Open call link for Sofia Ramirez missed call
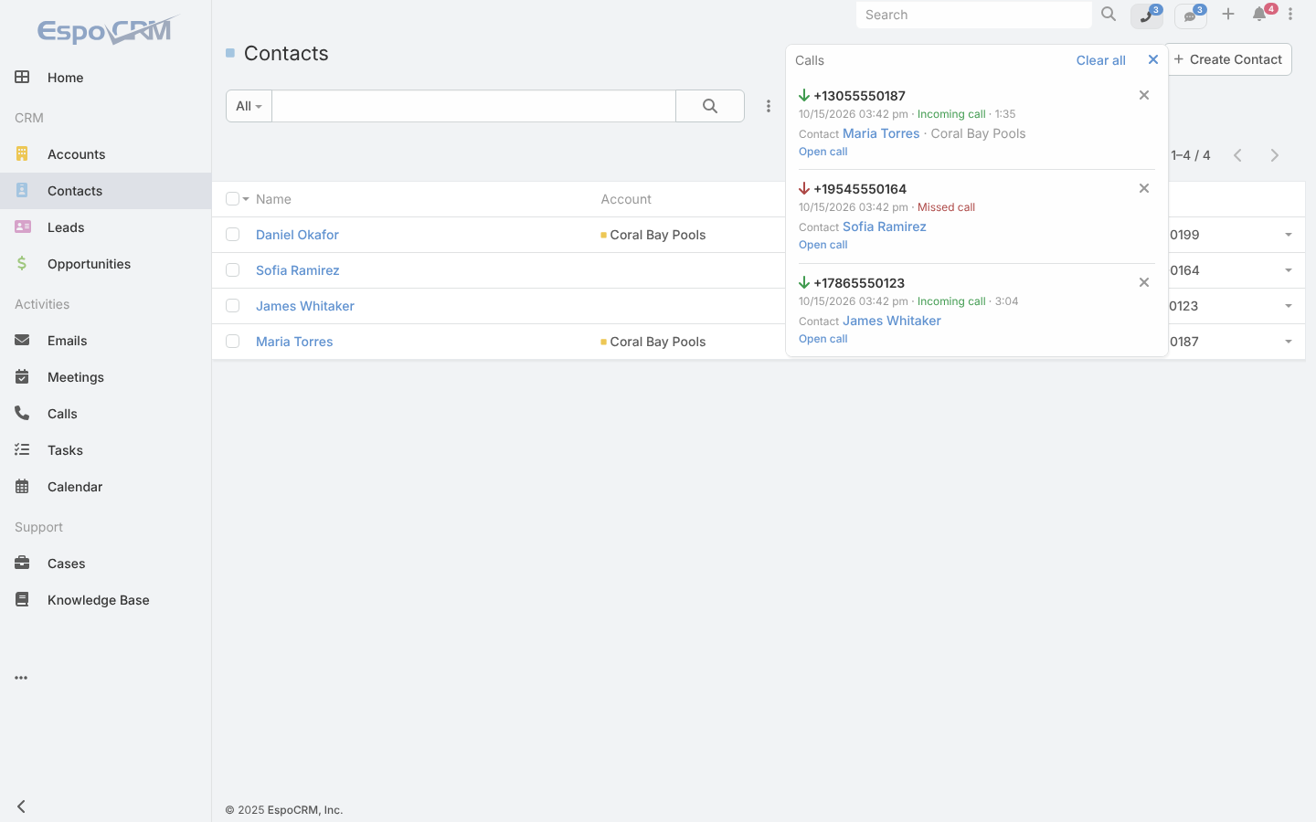 822,245
